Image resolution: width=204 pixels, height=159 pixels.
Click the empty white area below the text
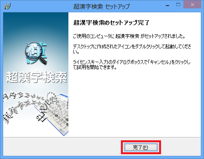[134, 104]
